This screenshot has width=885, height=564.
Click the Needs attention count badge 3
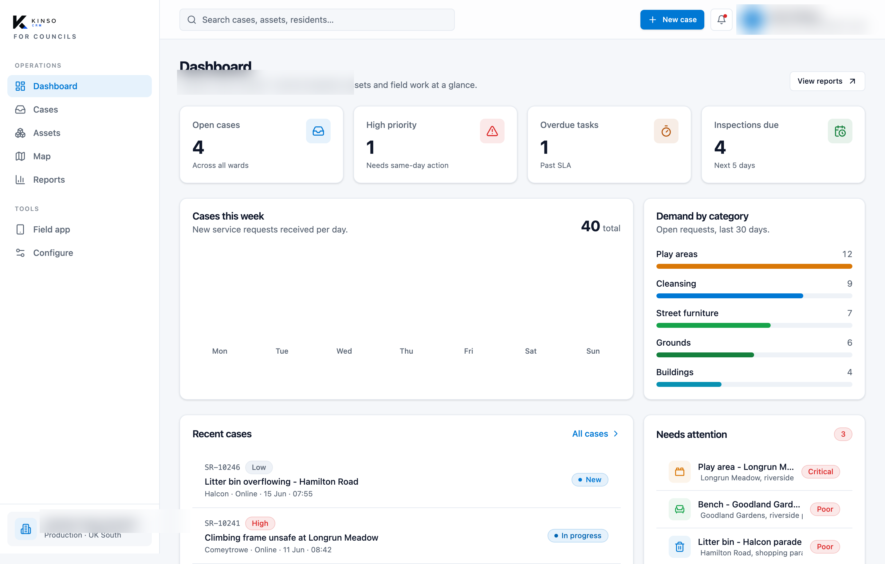click(x=843, y=434)
